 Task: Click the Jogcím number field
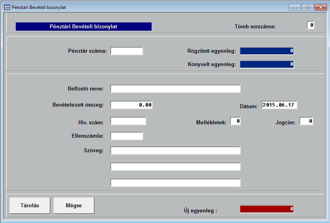[x=306, y=121]
